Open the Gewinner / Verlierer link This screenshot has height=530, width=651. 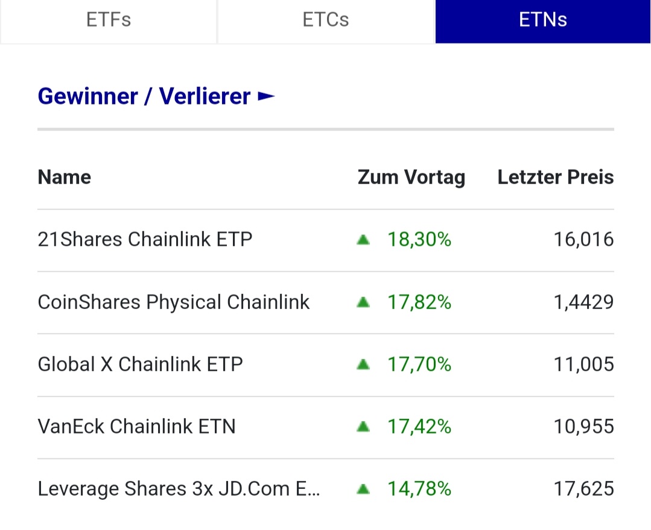144,97
